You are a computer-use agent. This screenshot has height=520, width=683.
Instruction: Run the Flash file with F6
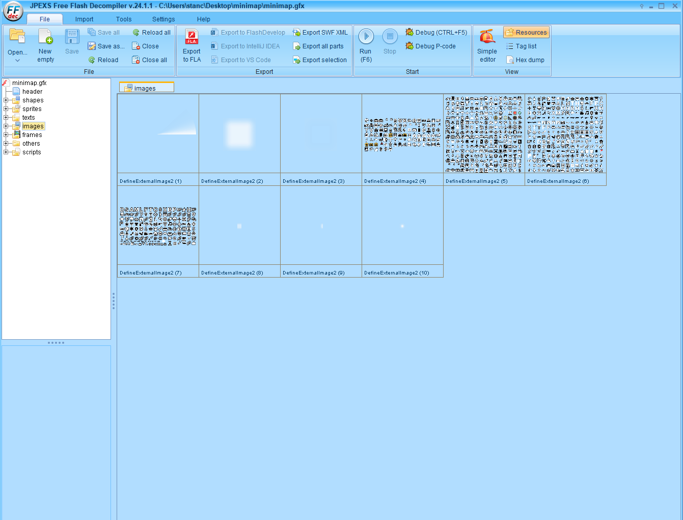365,46
